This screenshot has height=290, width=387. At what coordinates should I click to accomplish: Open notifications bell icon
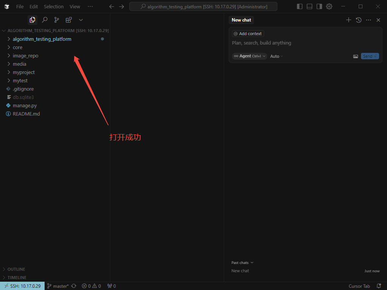(x=379, y=286)
